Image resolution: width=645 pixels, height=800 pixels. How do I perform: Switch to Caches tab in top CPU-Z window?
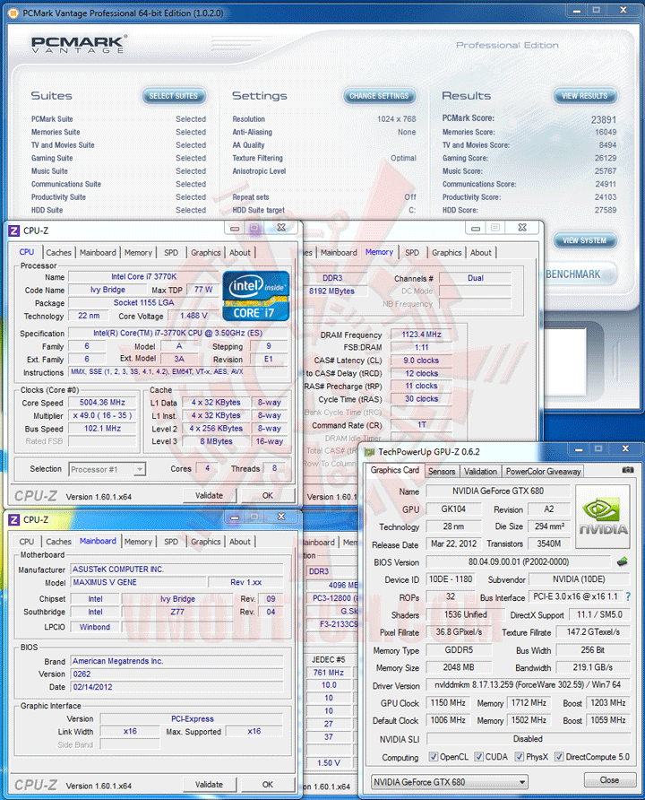[58, 253]
